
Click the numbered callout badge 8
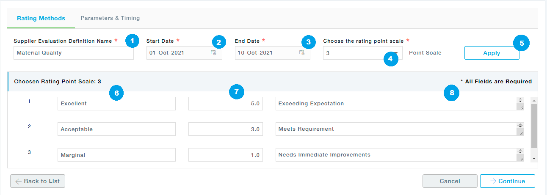click(452, 93)
